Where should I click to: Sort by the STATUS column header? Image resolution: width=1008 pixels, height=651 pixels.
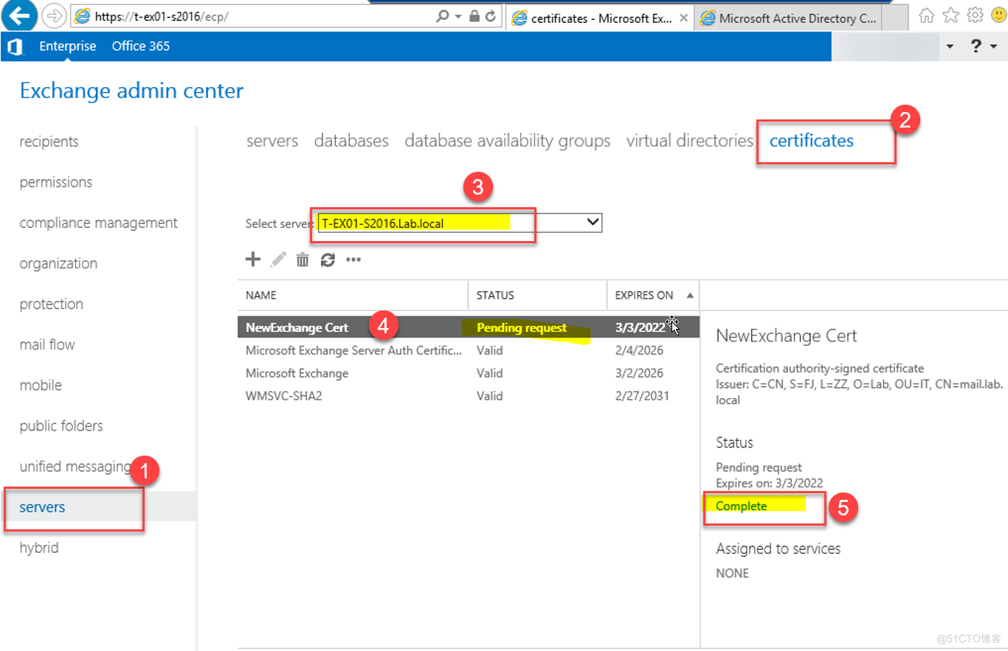tap(537, 295)
